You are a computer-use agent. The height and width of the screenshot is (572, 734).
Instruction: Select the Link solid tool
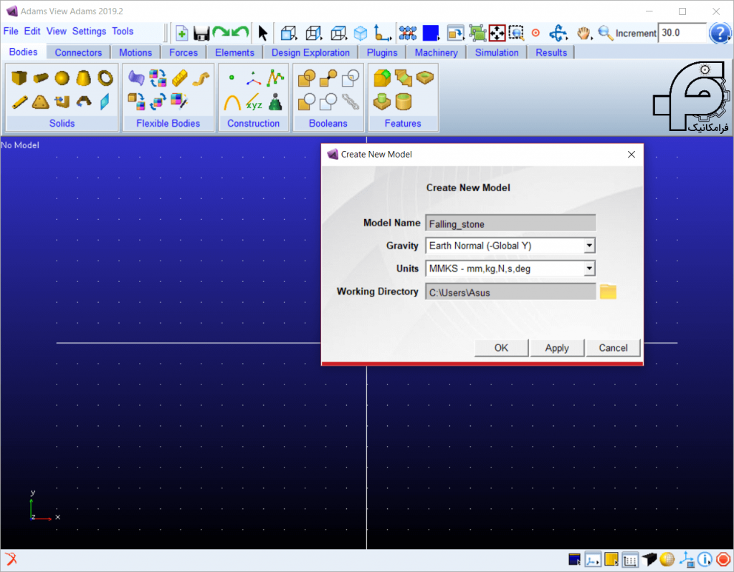click(x=19, y=102)
